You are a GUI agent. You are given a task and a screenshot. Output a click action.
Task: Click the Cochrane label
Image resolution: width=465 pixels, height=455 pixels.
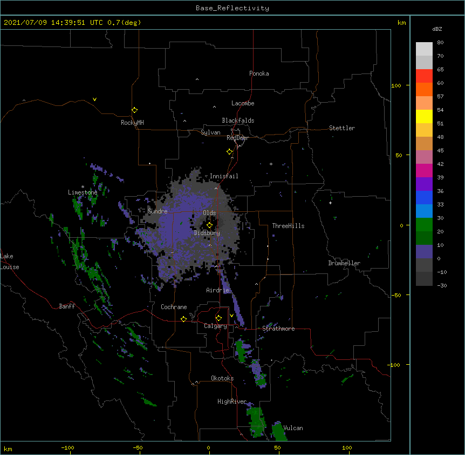174,307
